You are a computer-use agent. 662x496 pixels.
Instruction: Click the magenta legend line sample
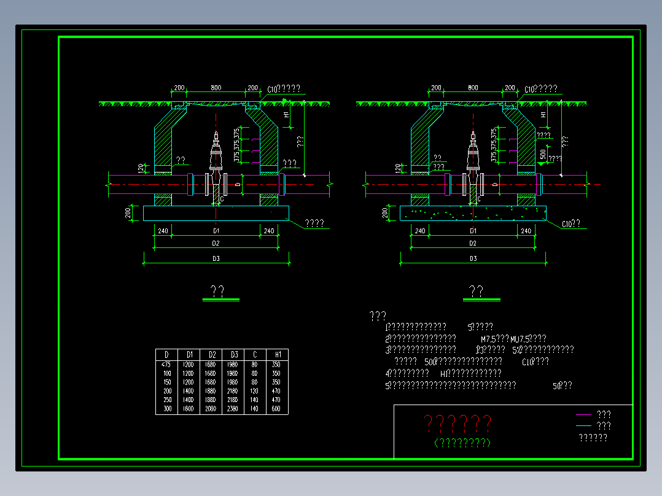(583, 414)
